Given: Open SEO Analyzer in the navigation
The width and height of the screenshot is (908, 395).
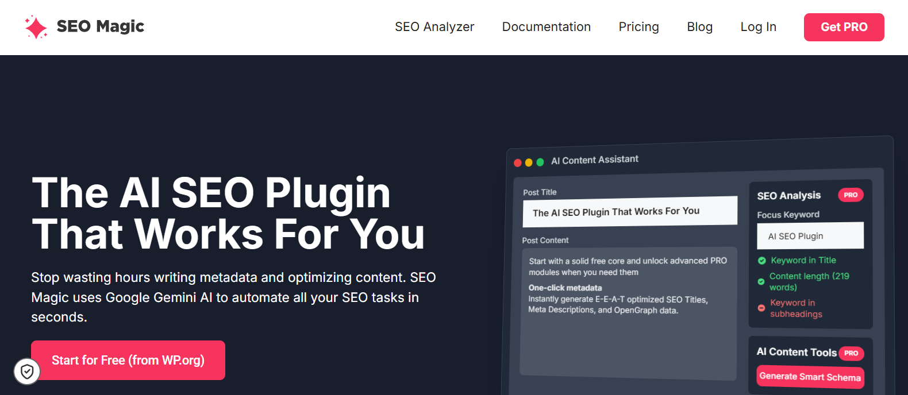Looking at the screenshot, I should pyautogui.click(x=434, y=27).
